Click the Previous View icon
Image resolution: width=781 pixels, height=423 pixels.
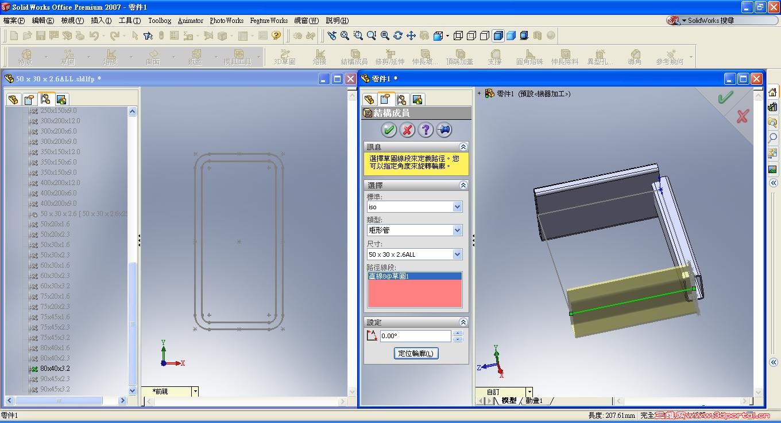(x=332, y=36)
